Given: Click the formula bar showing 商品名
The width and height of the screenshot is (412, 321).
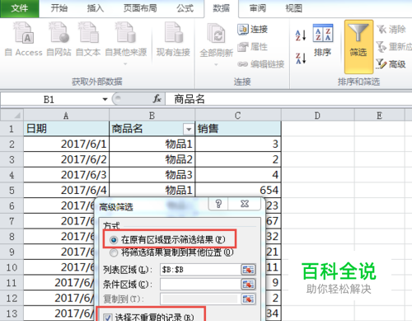Looking at the screenshot, I should pyautogui.click(x=288, y=99).
